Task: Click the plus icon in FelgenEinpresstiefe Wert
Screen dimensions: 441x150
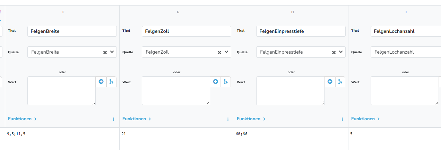Action: [330, 82]
